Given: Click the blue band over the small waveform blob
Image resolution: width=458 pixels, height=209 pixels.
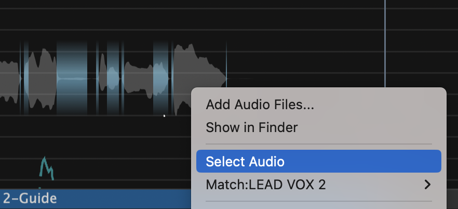Looking at the screenshot, I should click(113, 78).
